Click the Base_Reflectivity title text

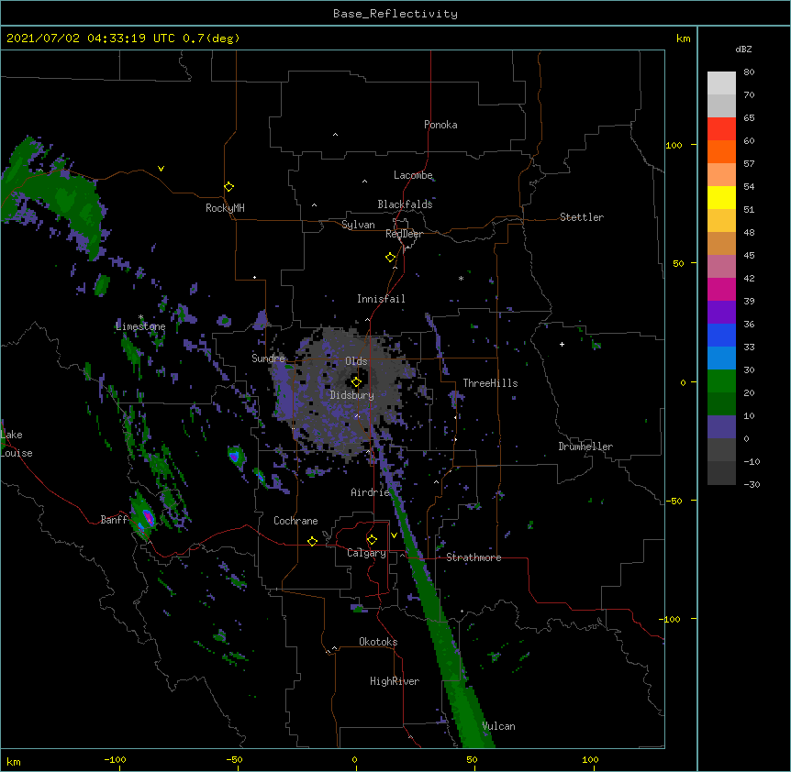click(395, 14)
